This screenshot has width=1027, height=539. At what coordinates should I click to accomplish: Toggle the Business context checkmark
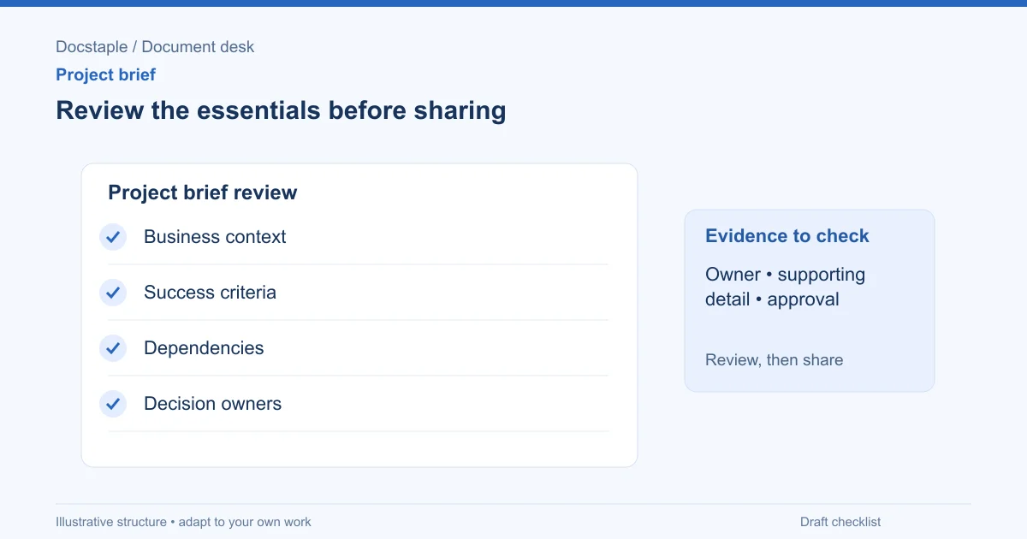[x=113, y=237]
